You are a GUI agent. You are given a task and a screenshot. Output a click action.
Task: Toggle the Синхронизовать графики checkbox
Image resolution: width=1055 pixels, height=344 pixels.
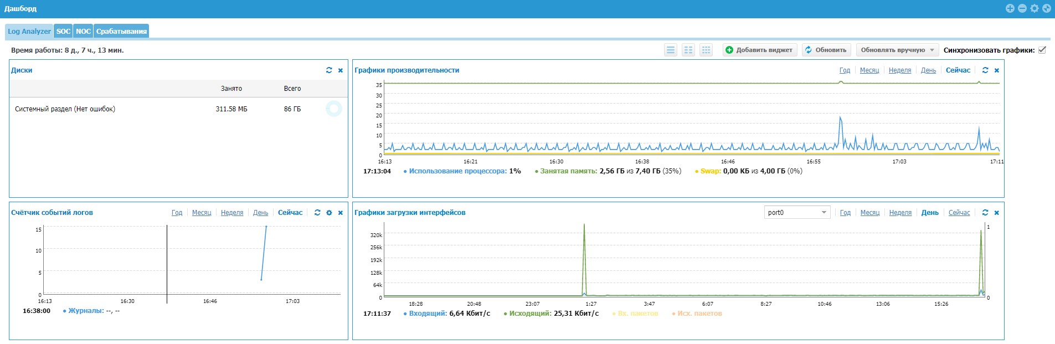(x=1042, y=50)
